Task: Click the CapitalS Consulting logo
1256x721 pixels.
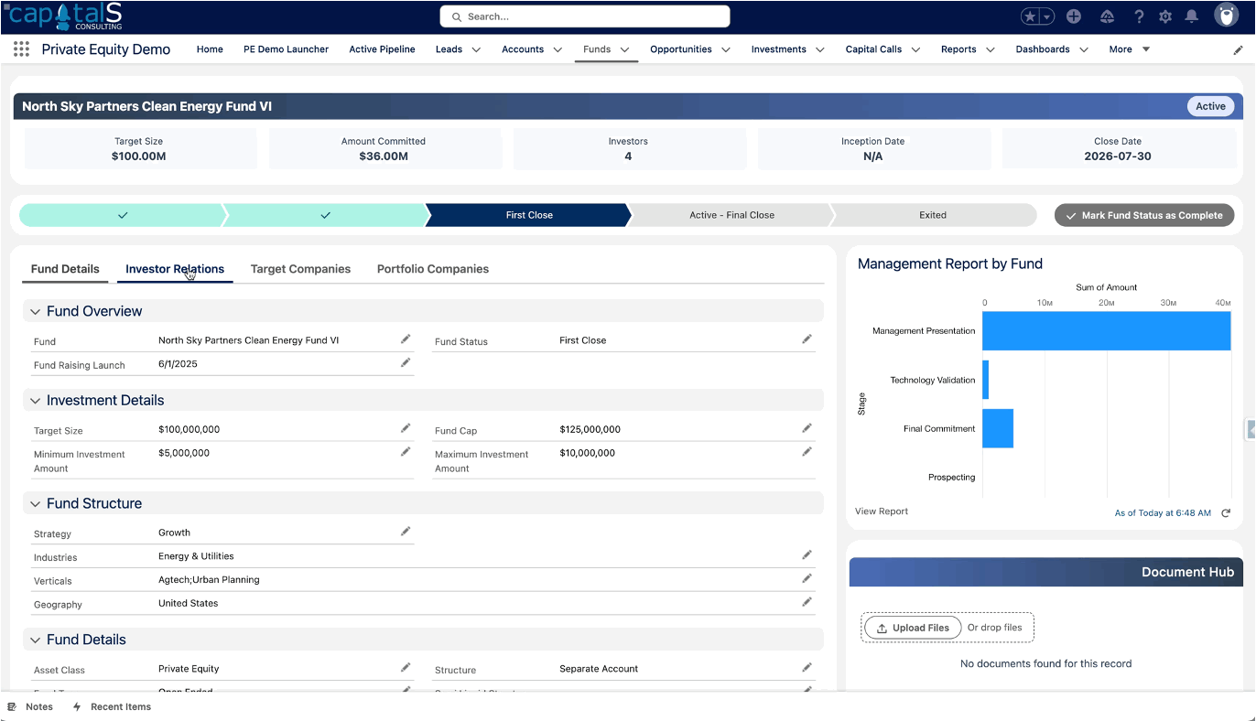Action: (63, 16)
